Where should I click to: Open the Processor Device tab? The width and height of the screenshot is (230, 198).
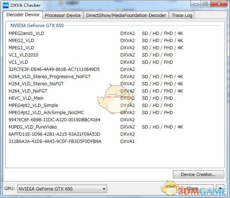pyautogui.click(x=63, y=15)
